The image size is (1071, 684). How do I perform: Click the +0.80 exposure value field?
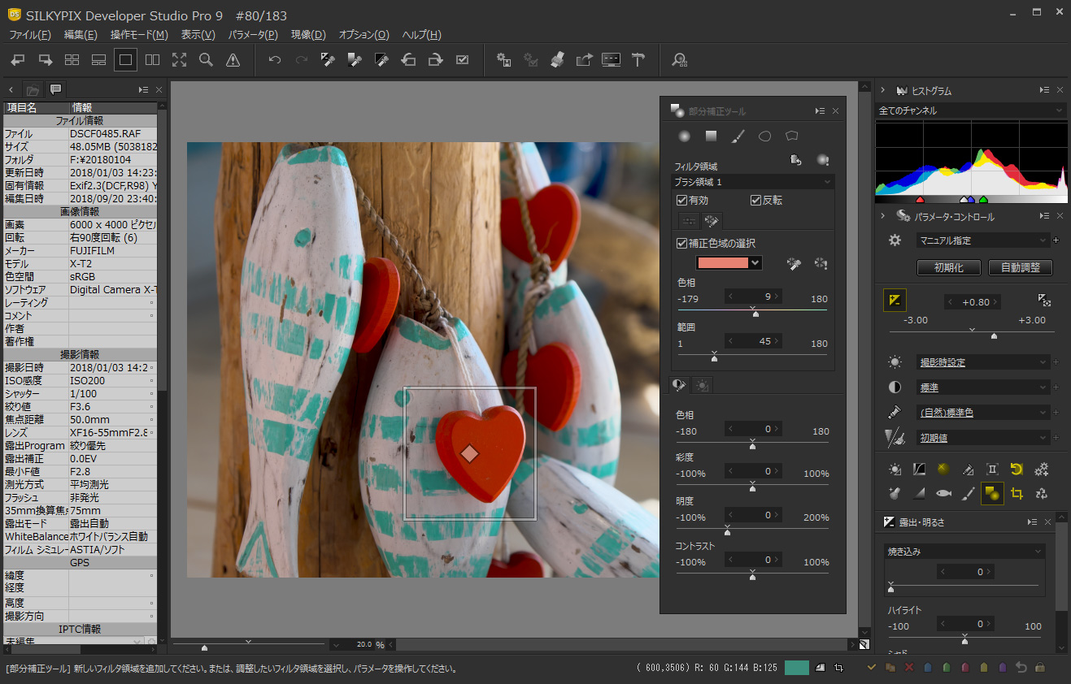972,301
